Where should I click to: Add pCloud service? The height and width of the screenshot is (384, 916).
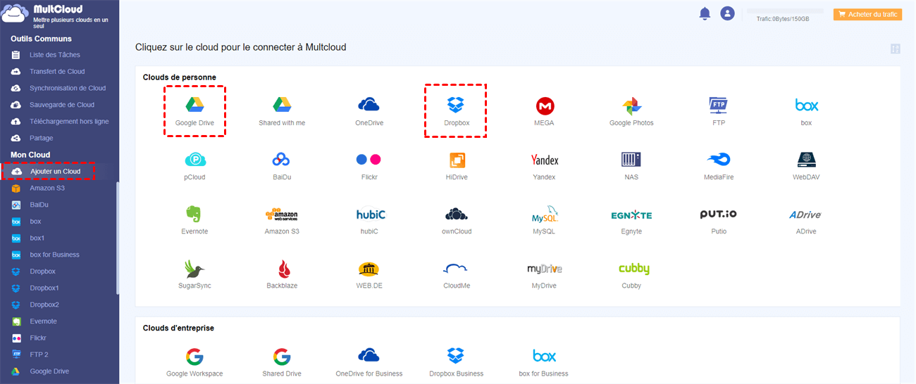(194, 160)
